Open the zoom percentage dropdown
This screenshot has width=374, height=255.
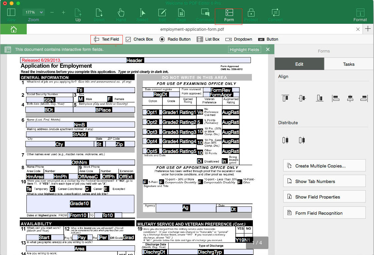[33, 12]
